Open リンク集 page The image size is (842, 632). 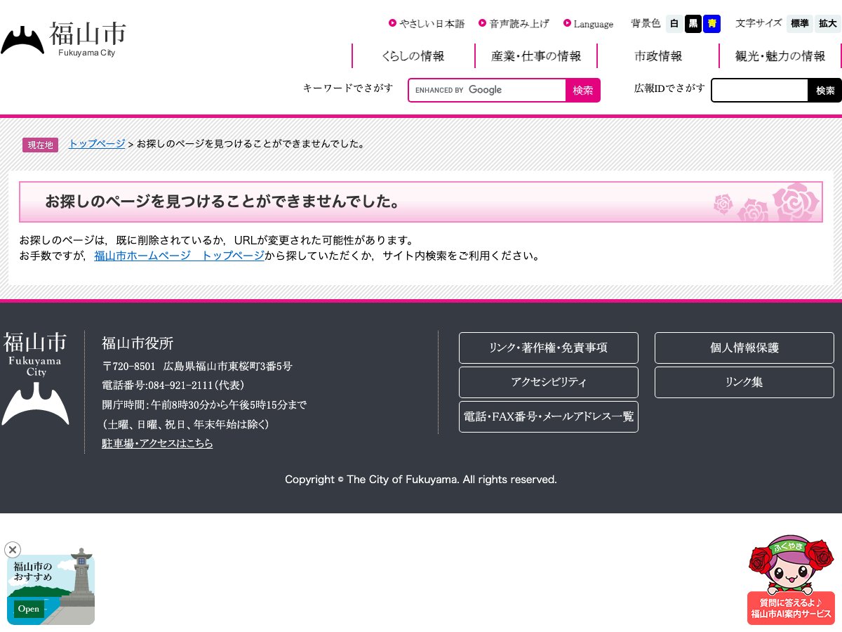tap(744, 382)
